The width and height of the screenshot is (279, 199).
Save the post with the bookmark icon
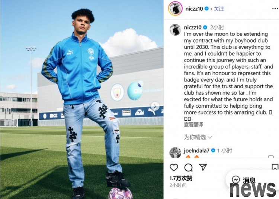pos(275,167)
